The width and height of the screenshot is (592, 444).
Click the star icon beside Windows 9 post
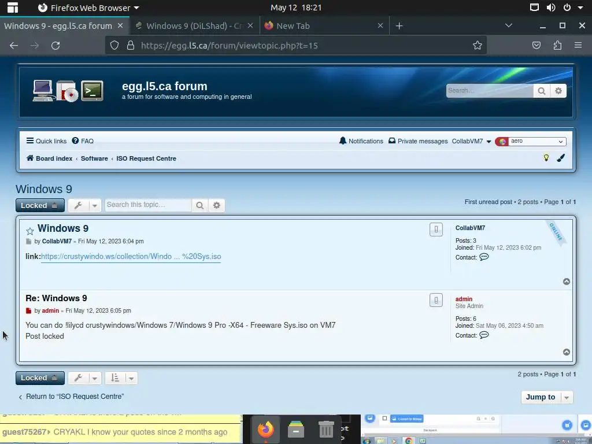click(30, 231)
